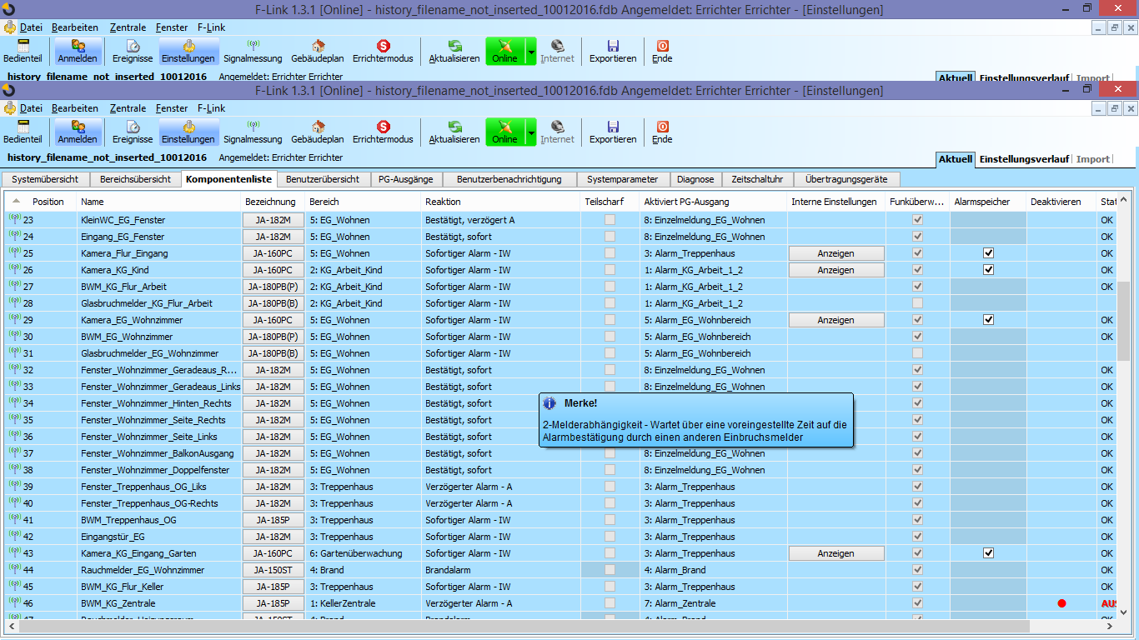1139x640 pixels.
Task: Toggle Alarmspeicher checkbox for Kamera_Flur_Eingang
Action: pos(988,253)
